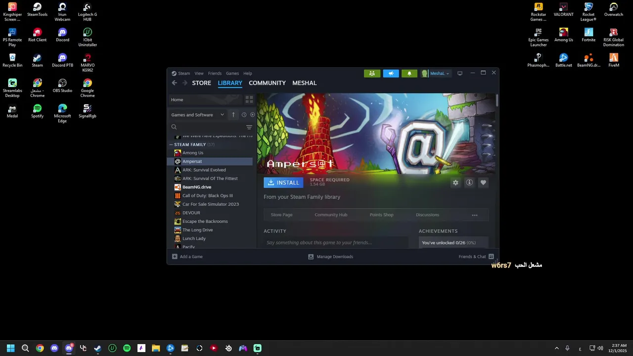Image resolution: width=633 pixels, height=356 pixels.
Task: Go to library Home
Action: pyautogui.click(x=205, y=99)
